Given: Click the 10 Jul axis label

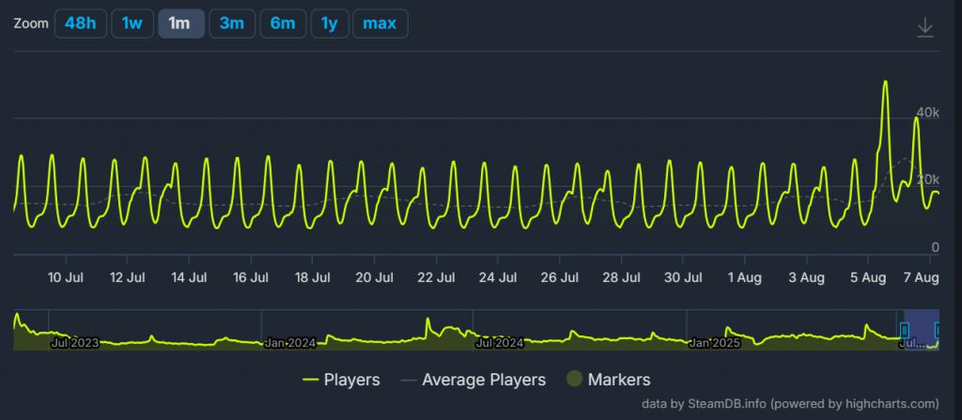Looking at the screenshot, I should pyautogui.click(x=66, y=277).
